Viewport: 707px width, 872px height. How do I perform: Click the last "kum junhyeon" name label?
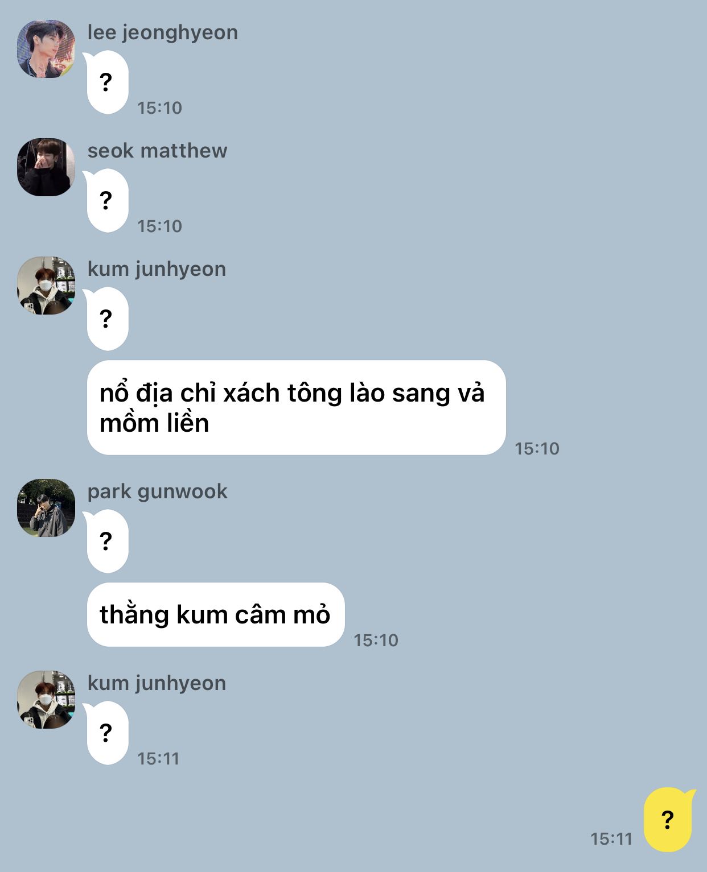(157, 683)
